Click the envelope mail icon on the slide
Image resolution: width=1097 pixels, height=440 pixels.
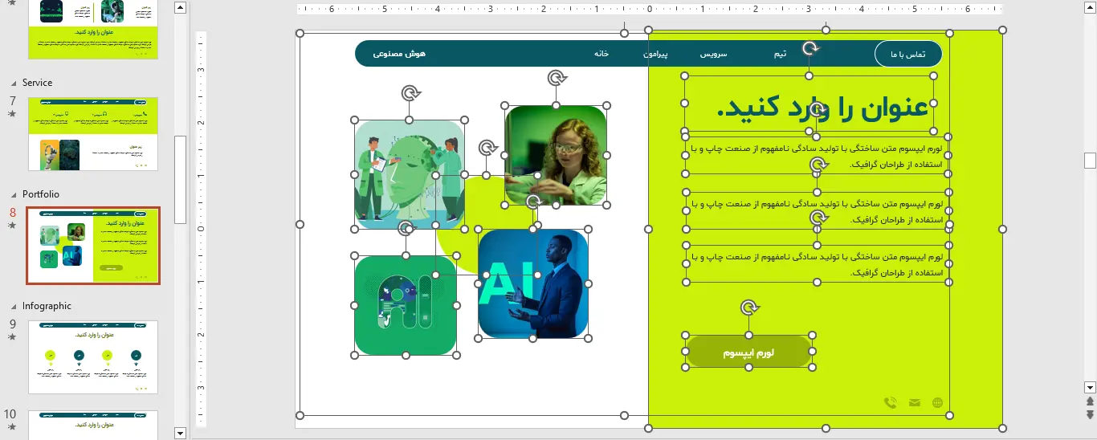(914, 403)
